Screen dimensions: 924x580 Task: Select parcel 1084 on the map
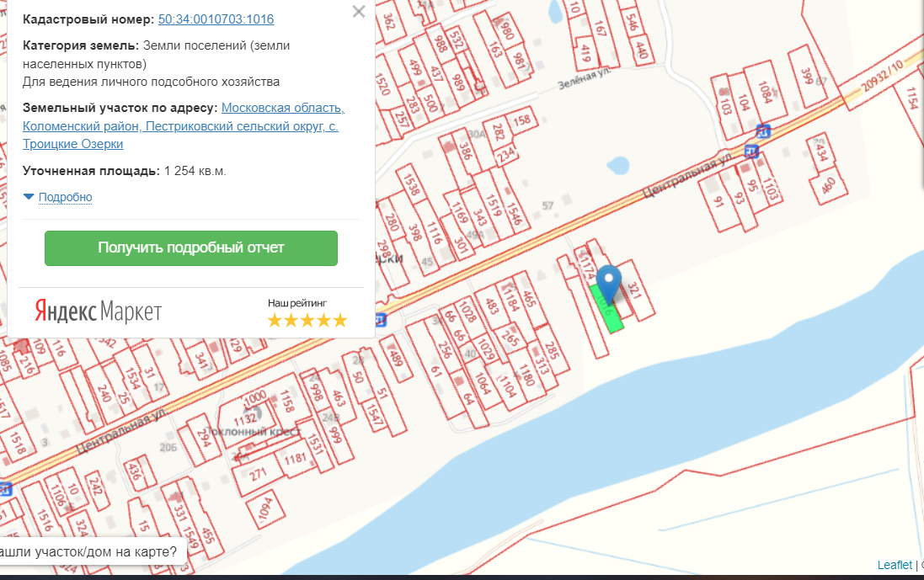point(765,92)
